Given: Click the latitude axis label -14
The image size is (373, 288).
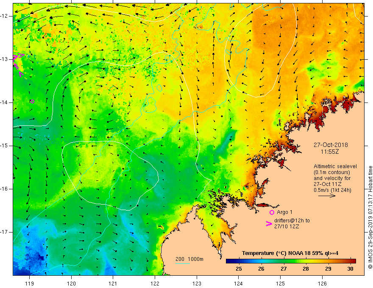Looking at the screenshot, I should pos(4,102).
